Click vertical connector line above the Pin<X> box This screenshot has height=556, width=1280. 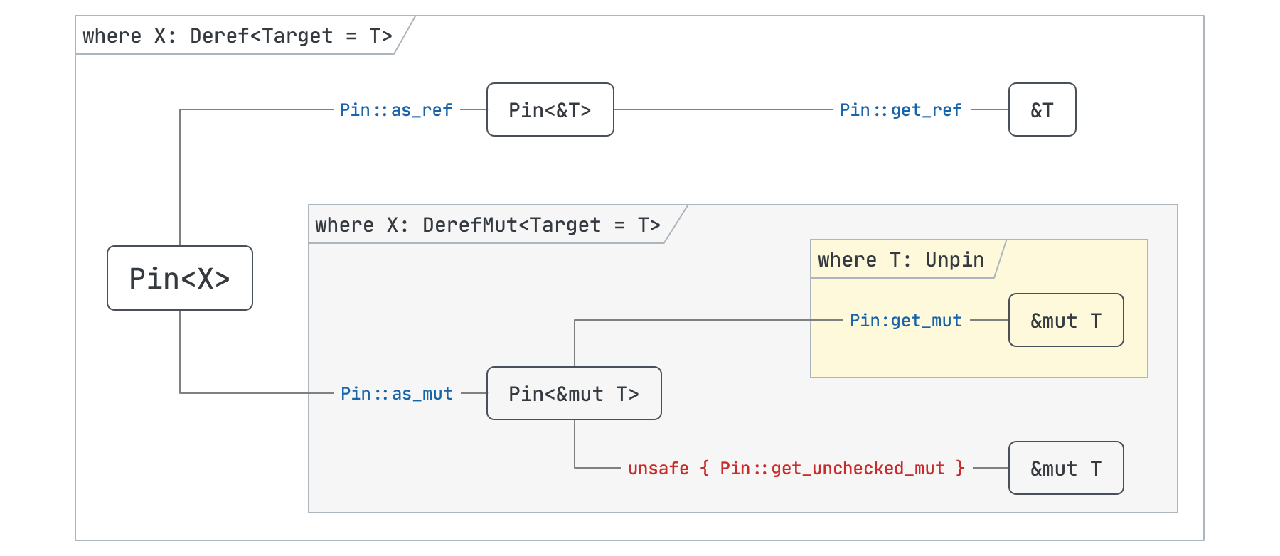(x=180, y=178)
